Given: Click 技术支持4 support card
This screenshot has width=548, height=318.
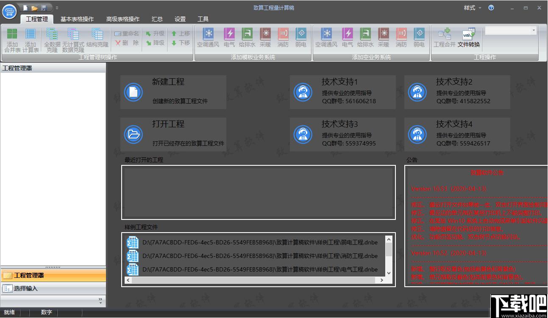Looking at the screenshot, I should [x=457, y=134].
